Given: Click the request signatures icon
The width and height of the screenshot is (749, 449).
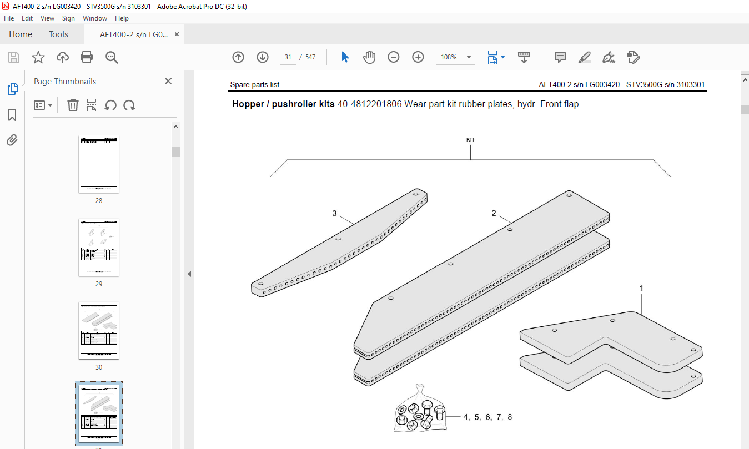Looking at the screenshot, I should pyautogui.click(x=633, y=57).
